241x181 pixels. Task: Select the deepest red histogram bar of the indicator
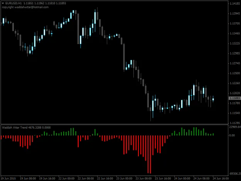(x=150, y=154)
